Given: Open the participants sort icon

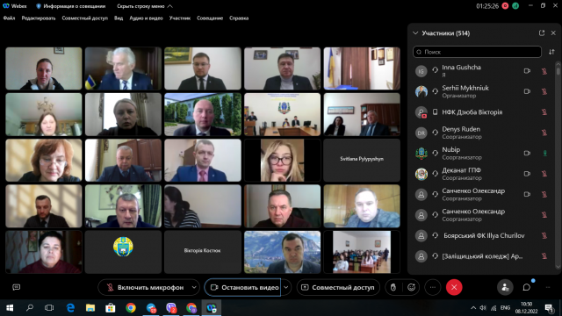Looking at the screenshot, I should pos(551,52).
